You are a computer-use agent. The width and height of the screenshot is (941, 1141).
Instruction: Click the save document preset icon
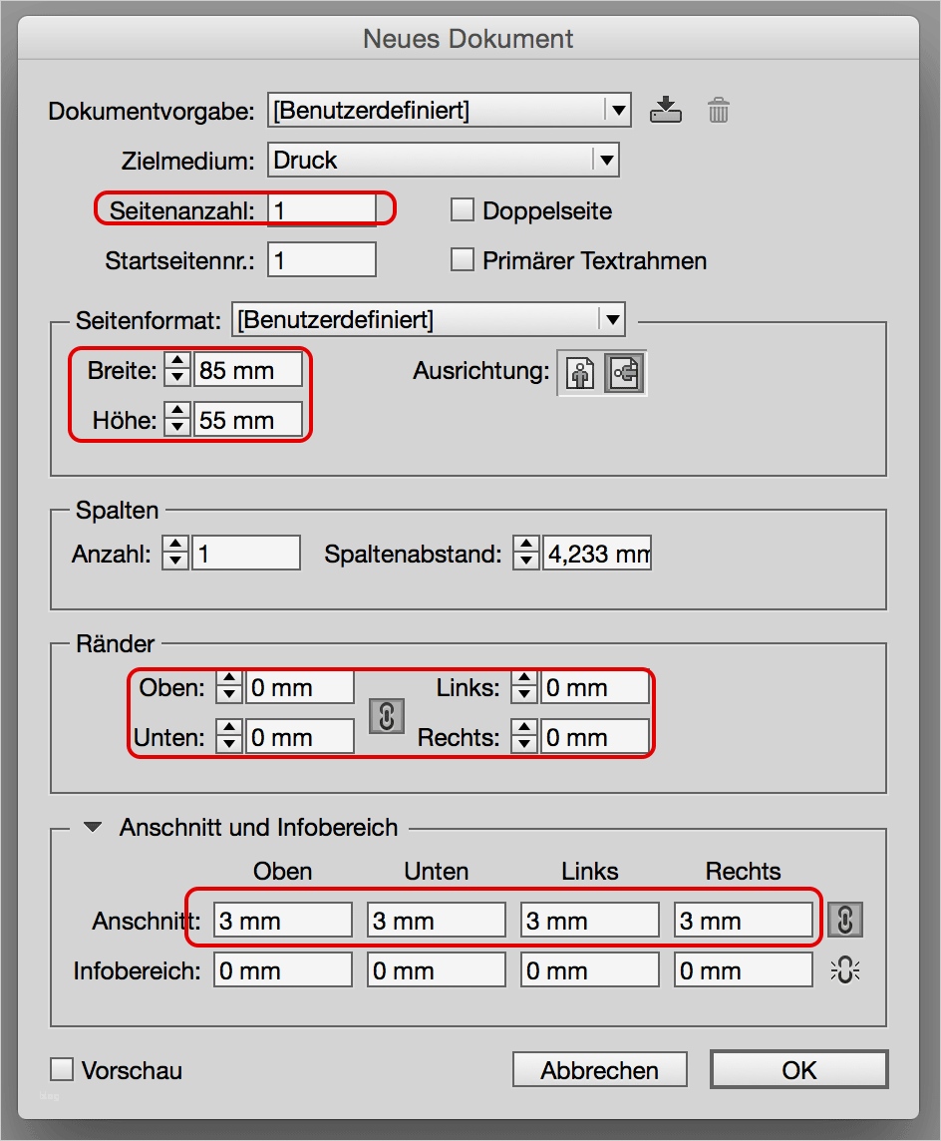tap(666, 110)
